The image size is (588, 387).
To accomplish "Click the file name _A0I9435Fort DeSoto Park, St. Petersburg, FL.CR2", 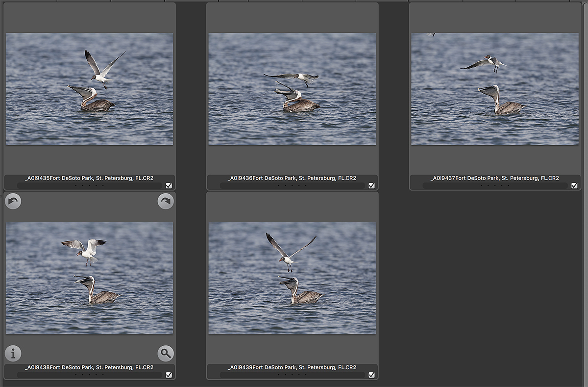I will tap(89, 178).
